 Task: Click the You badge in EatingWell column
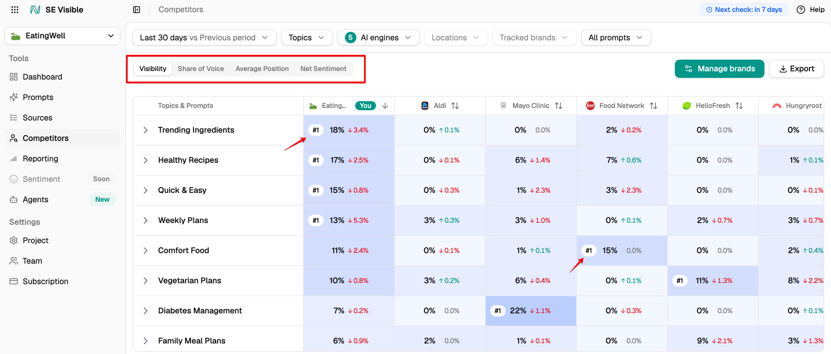pos(366,106)
